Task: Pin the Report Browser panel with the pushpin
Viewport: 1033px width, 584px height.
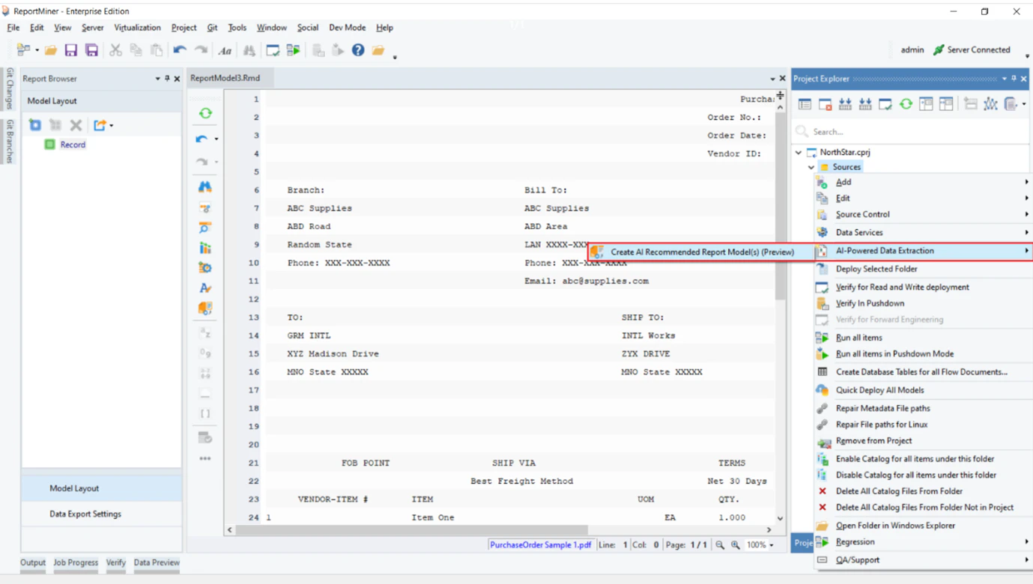Action: 166,78
